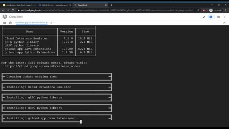The image size is (229, 129).
Task: Open the release notes URL
Action: 42,66
